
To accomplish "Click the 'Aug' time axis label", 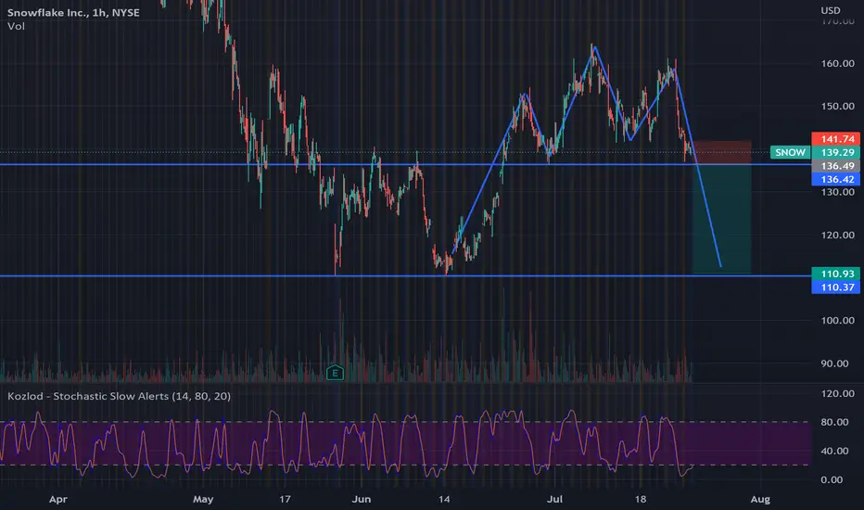I will (x=760, y=500).
